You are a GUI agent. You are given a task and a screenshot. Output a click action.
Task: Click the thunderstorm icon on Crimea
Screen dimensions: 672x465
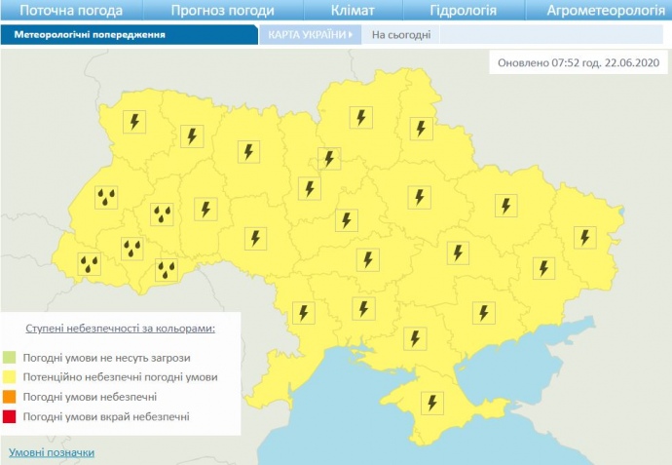(430, 402)
